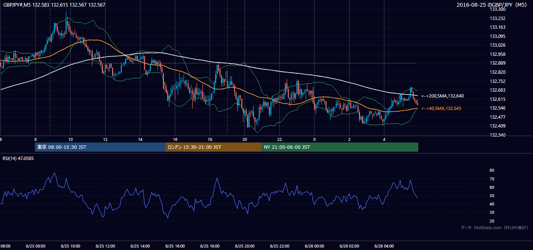The height and width of the screenshot is (250, 533).
Task: Click the 132.889 price axis label
Action: click(x=497, y=63)
